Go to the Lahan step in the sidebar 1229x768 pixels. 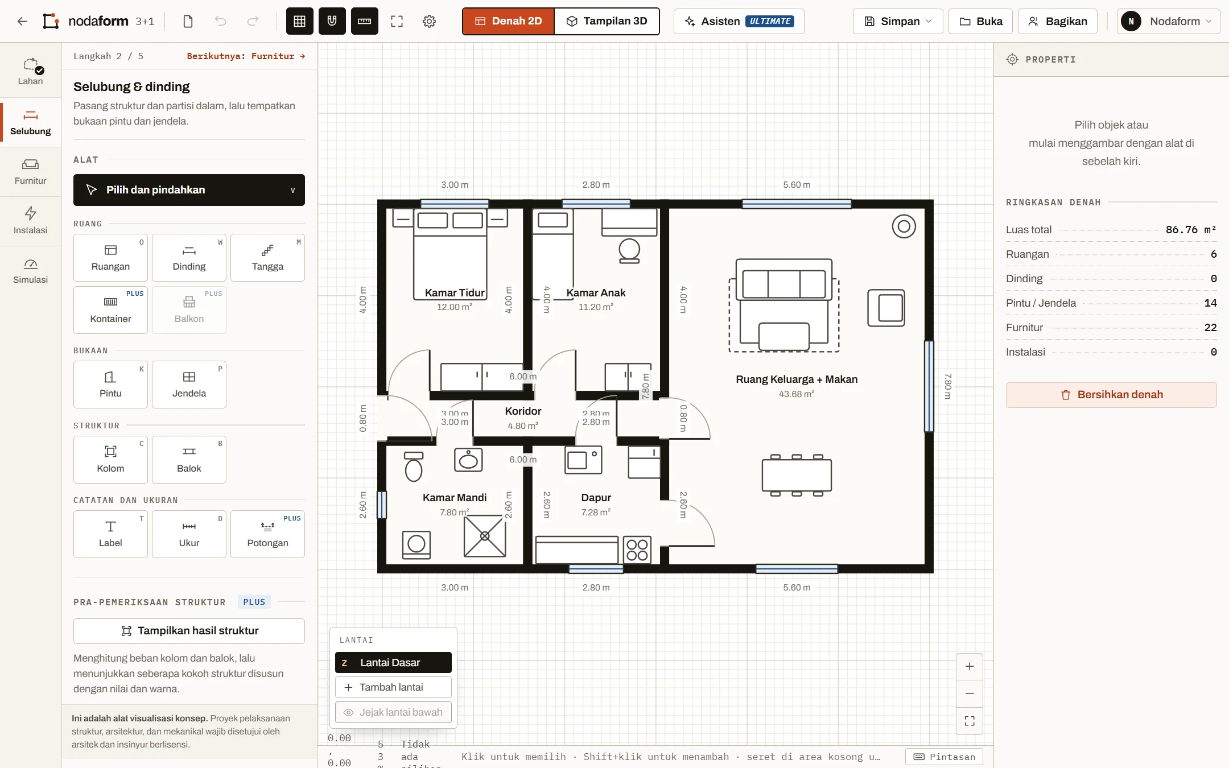coord(31,73)
